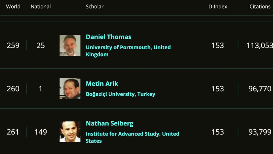Open University of Portsmouth, United Kingdom link
Screen dimensions: 273x154
(128, 51)
